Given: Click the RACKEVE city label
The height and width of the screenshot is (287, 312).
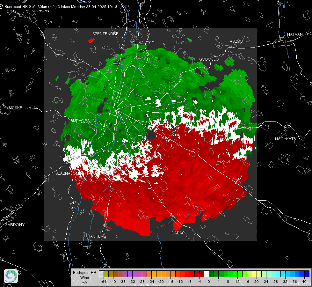Looking at the screenshot, I should tap(97, 236).
